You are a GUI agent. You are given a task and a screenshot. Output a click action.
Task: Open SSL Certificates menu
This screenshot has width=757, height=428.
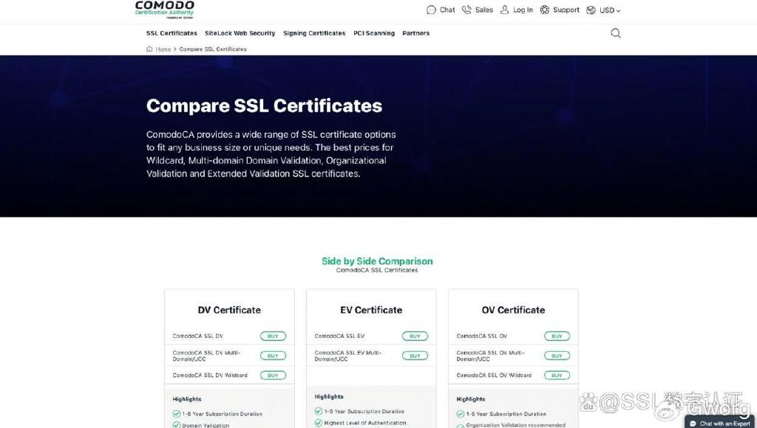click(172, 33)
